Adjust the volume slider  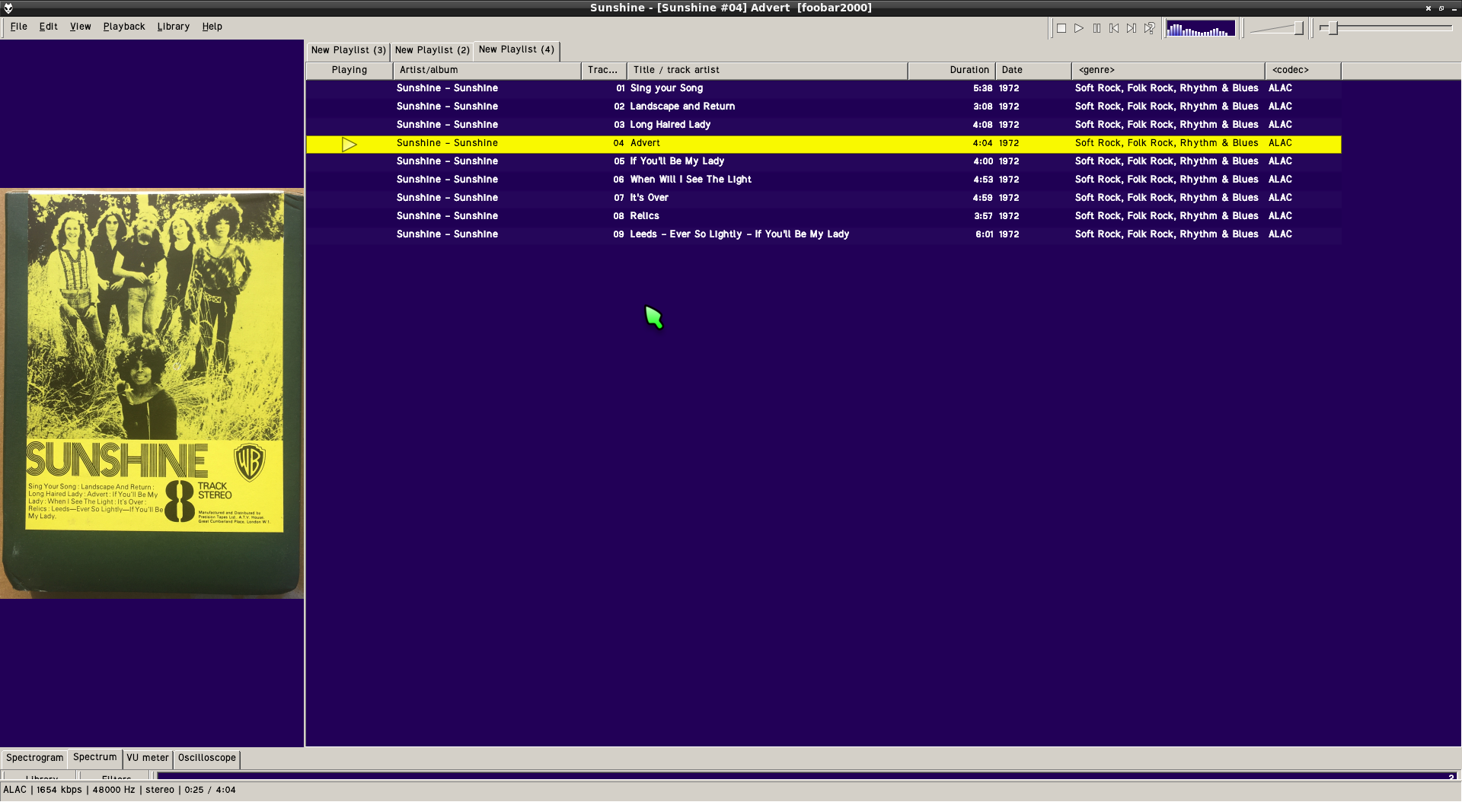(x=1278, y=29)
